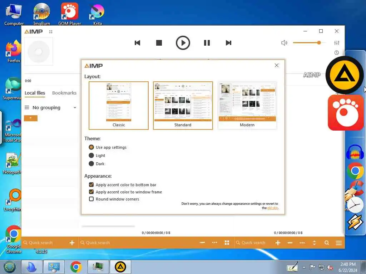Click the plus icon after right Quick search
The image size is (366, 274).
(278, 243)
